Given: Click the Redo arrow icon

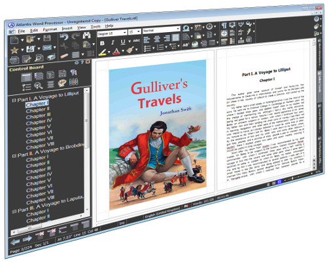Looking at the screenshot, I should tap(75, 36).
